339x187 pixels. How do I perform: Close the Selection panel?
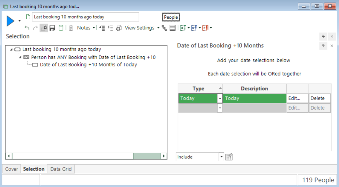coord(332,36)
